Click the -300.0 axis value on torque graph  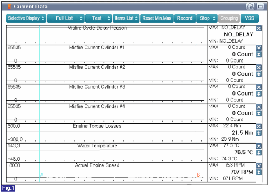[15, 139]
